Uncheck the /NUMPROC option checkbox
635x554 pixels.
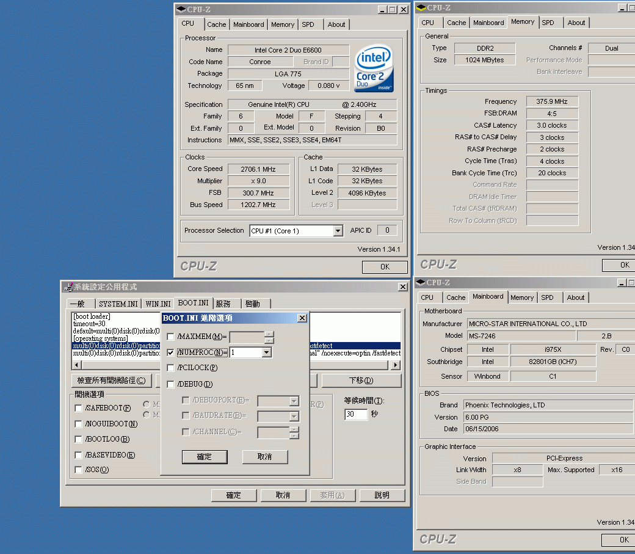(x=170, y=352)
